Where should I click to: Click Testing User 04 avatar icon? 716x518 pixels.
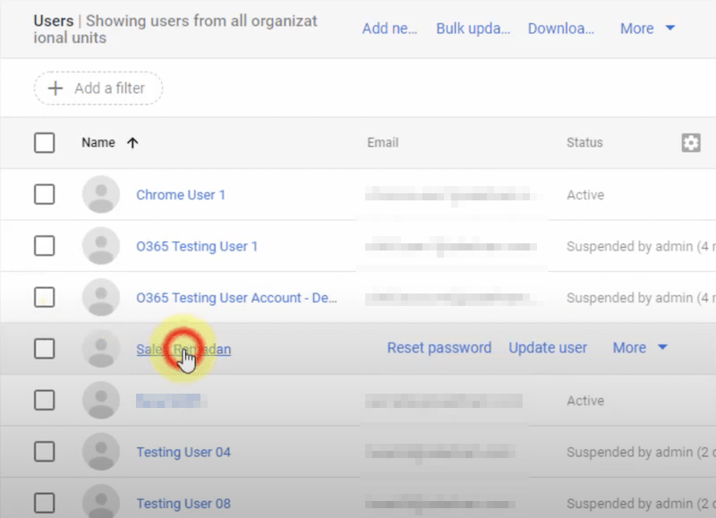click(x=101, y=452)
